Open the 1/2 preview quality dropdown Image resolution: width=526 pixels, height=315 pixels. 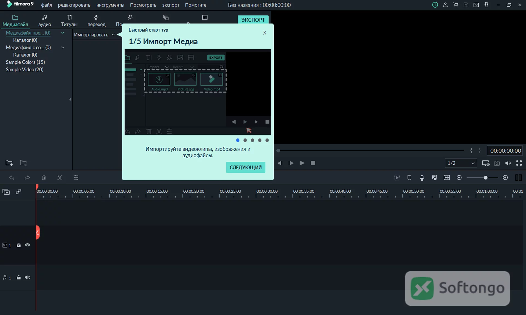tap(461, 163)
